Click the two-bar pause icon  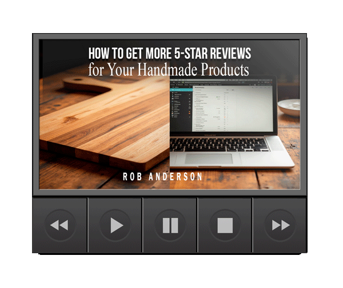click(x=170, y=225)
